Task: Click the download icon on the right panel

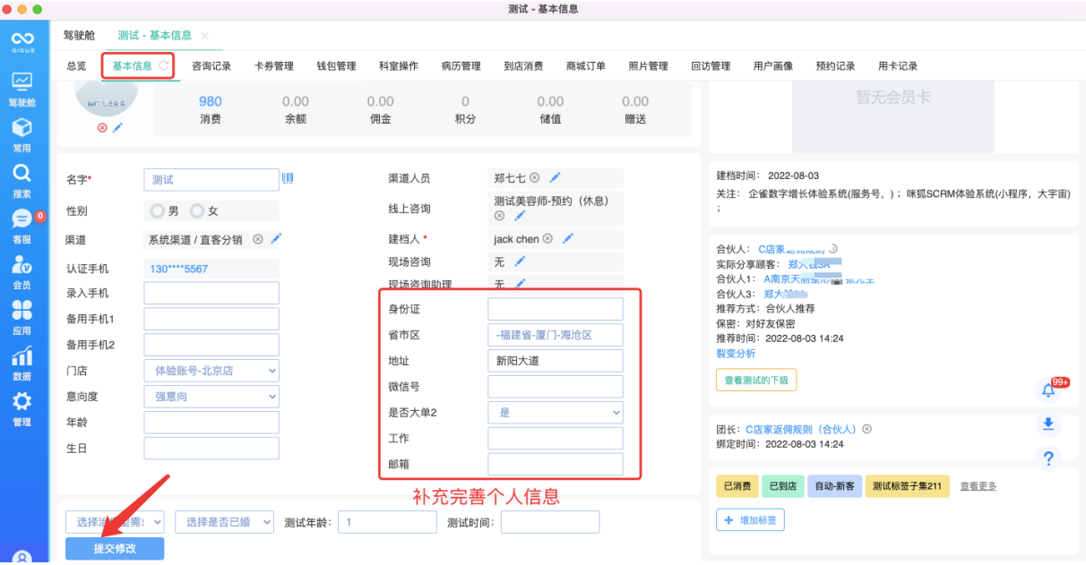Action: 1048,424
